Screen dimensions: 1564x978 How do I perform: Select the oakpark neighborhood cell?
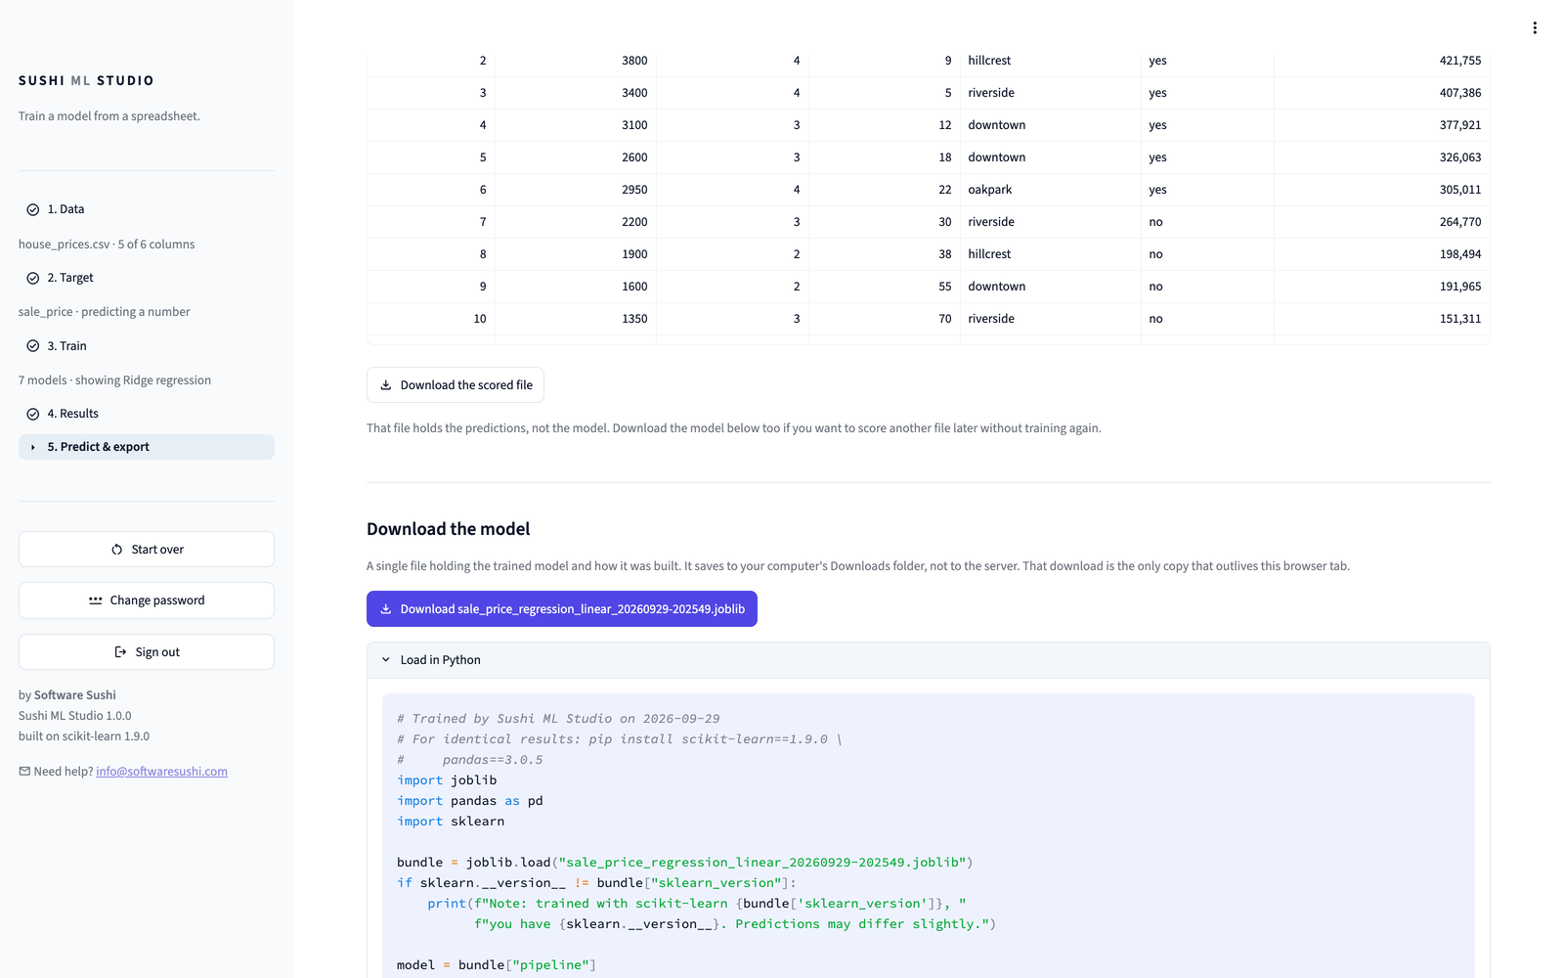click(x=1051, y=190)
